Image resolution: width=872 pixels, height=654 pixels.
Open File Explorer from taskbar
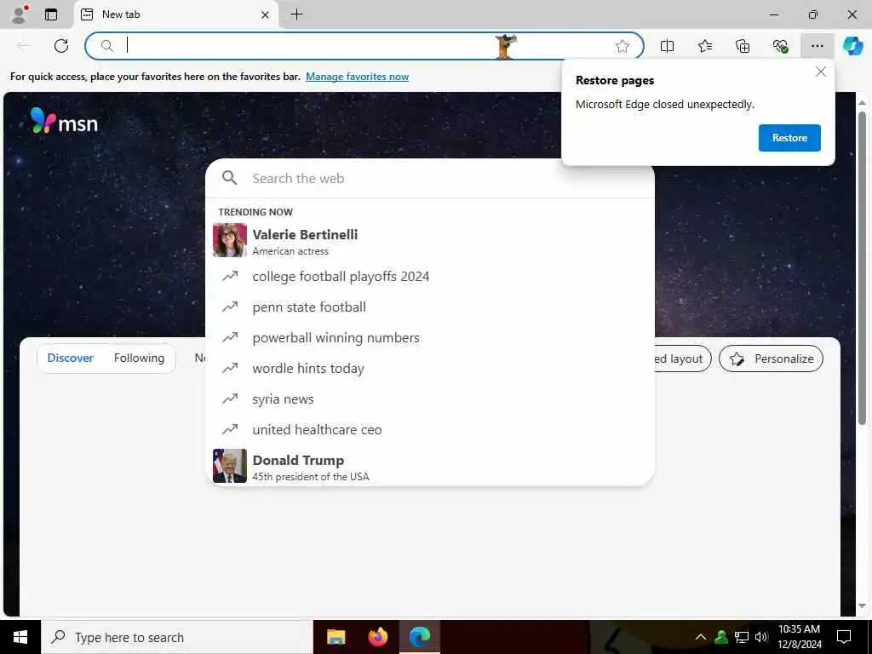(x=336, y=637)
